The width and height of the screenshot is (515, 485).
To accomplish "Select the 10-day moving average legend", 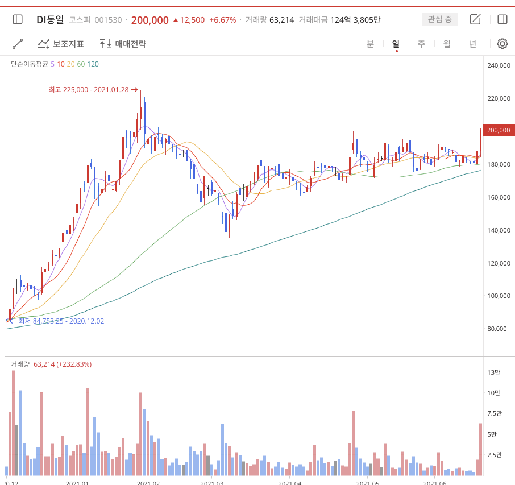I will click(61, 64).
